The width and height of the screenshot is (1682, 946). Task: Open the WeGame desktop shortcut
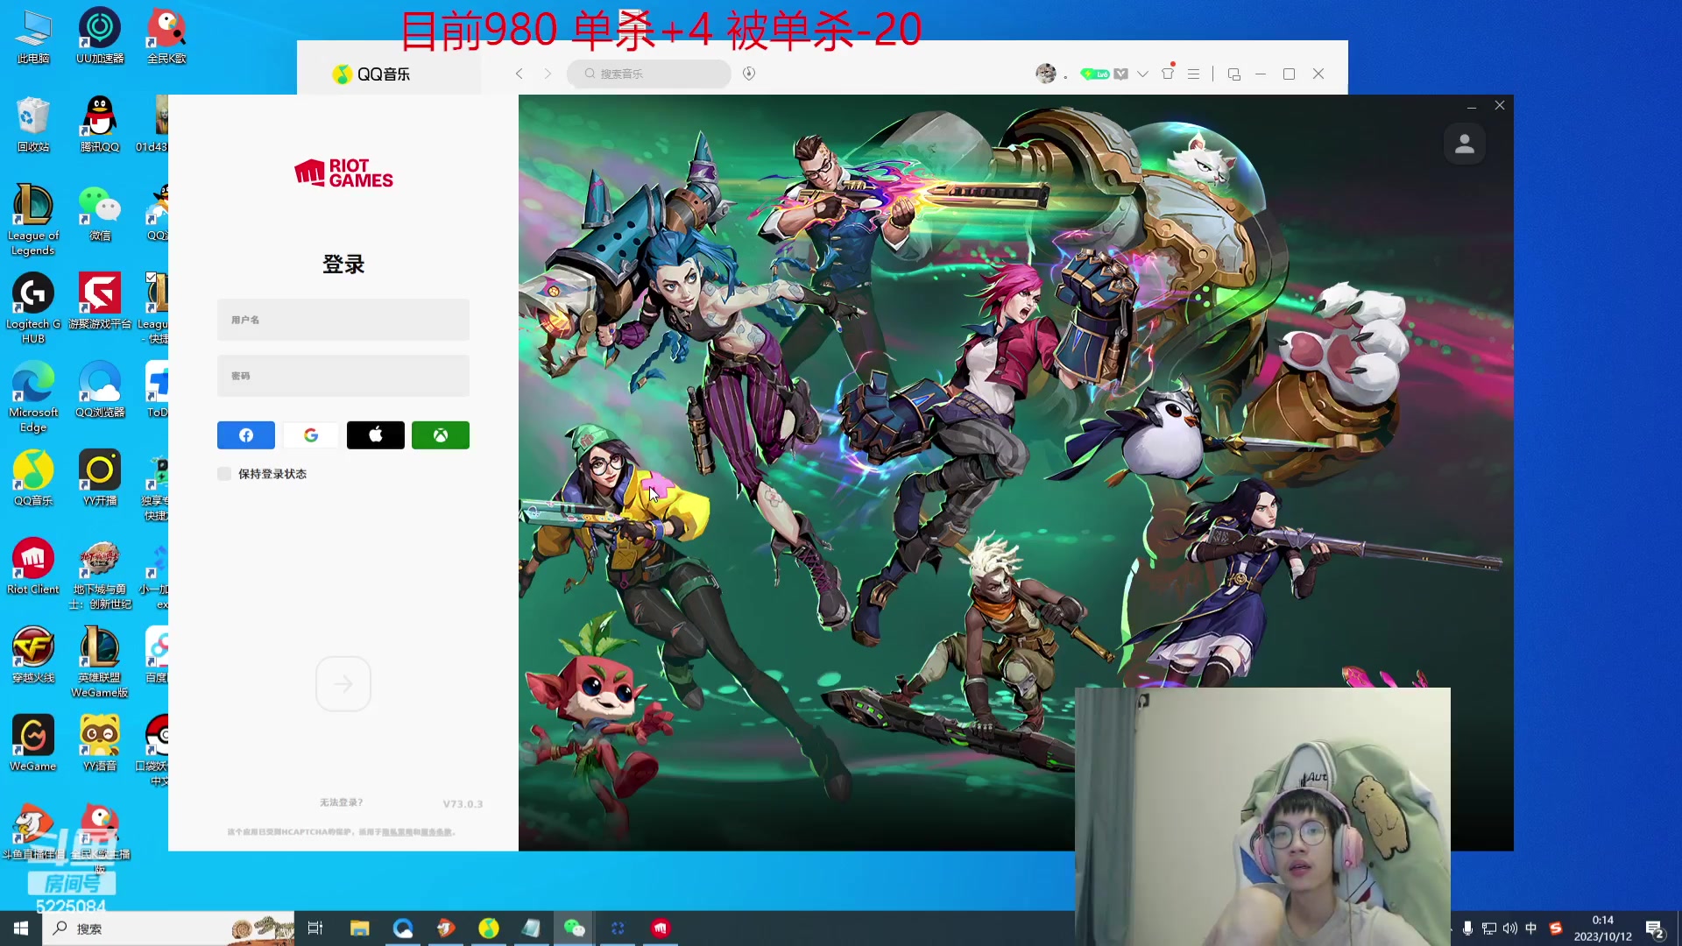point(33,745)
